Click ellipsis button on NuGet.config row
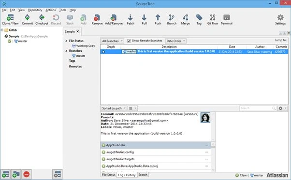Screen dimensions: 291x180 (x=206, y=152)
